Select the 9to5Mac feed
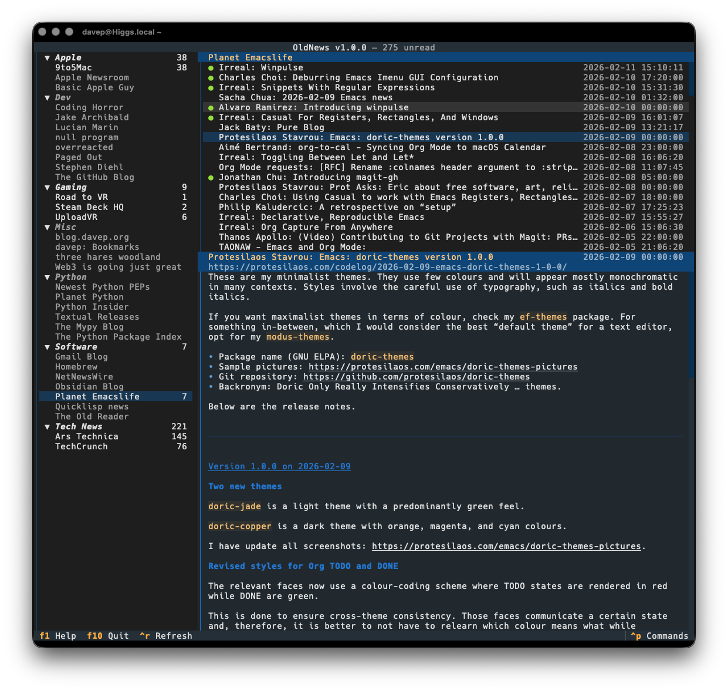The width and height of the screenshot is (728, 691). click(73, 67)
